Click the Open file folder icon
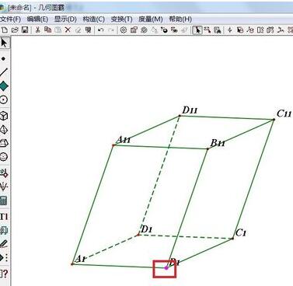Screen dimensions: 293x286 pyautogui.click(x=15, y=30)
